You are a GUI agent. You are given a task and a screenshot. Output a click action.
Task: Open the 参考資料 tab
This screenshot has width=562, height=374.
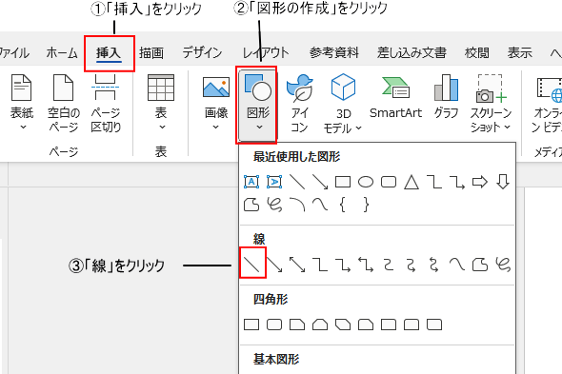click(x=334, y=53)
